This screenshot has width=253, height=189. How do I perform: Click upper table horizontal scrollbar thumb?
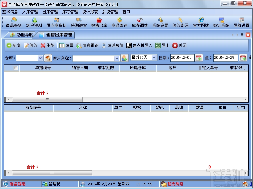[47, 100]
